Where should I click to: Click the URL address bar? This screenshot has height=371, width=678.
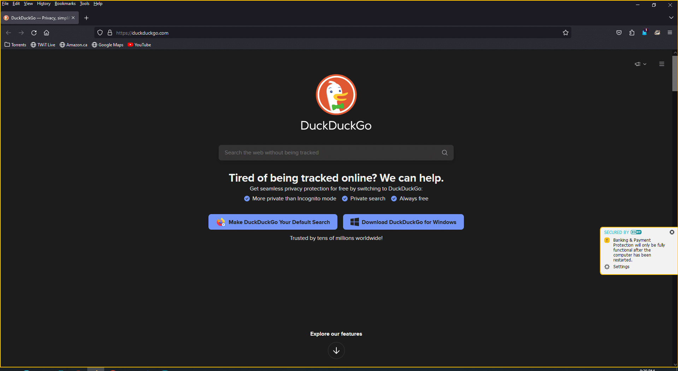332,33
